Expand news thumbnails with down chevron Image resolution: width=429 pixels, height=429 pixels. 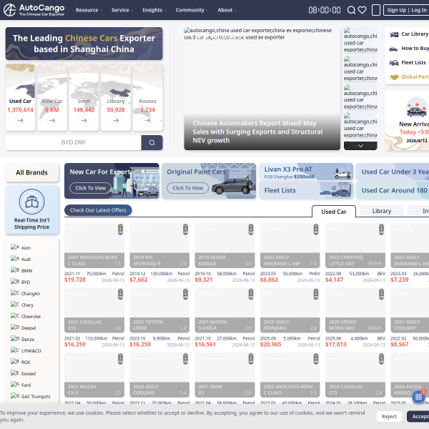coord(360,146)
